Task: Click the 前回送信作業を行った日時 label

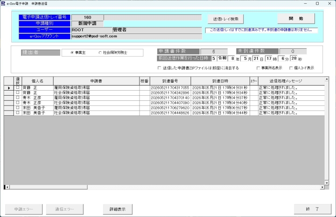Action: pyautogui.click(x=184, y=58)
